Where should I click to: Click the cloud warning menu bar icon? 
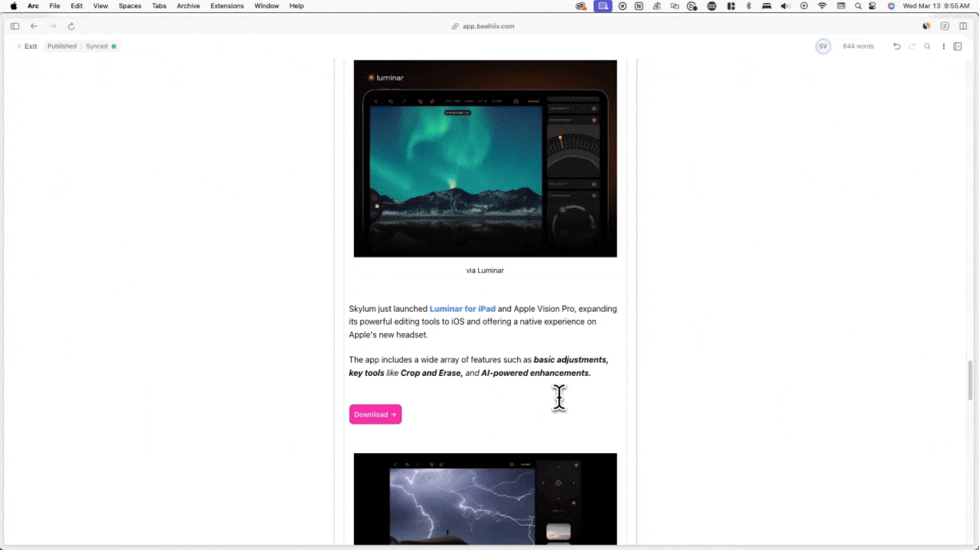tap(581, 6)
